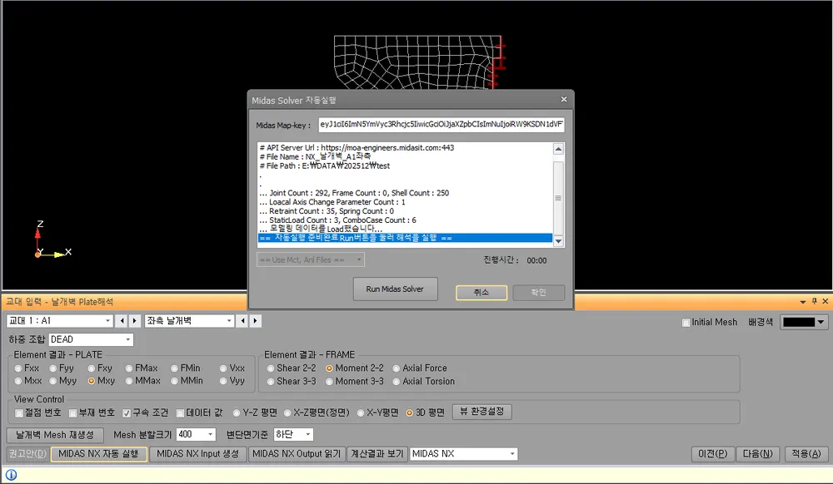The height and width of the screenshot is (484, 833).
Task: Close the Midas Solver dialog
Action: (x=564, y=99)
